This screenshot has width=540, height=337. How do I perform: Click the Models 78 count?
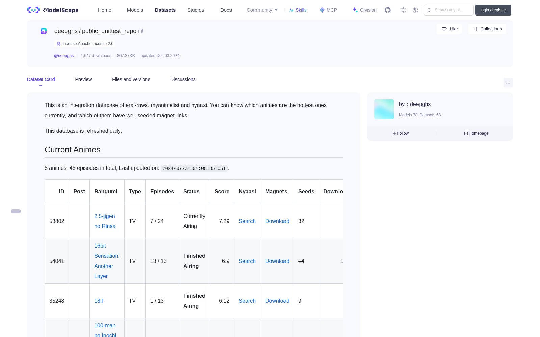(408, 115)
